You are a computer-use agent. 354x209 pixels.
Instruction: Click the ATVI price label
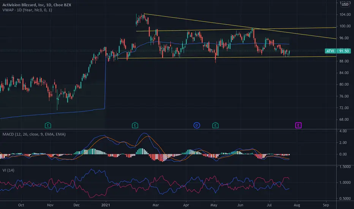[x=330, y=51]
